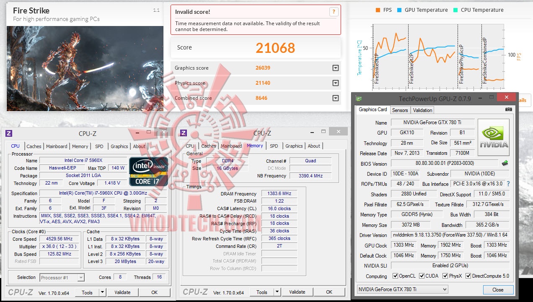Click the right CPU-Z window Z icon

184,133
